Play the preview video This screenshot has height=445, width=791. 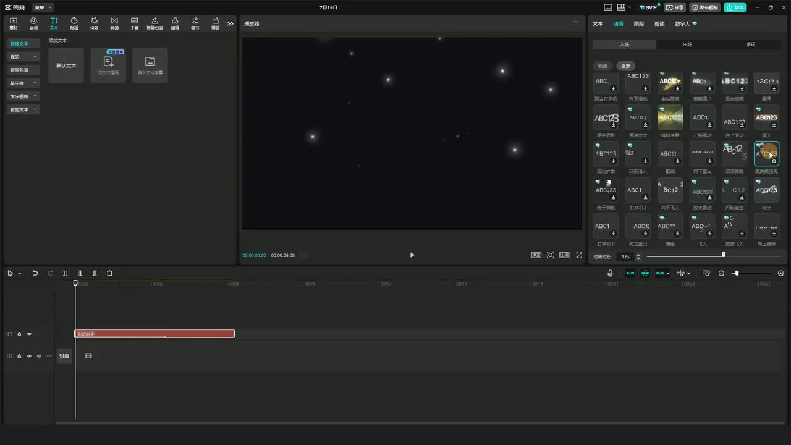pos(412,255)
